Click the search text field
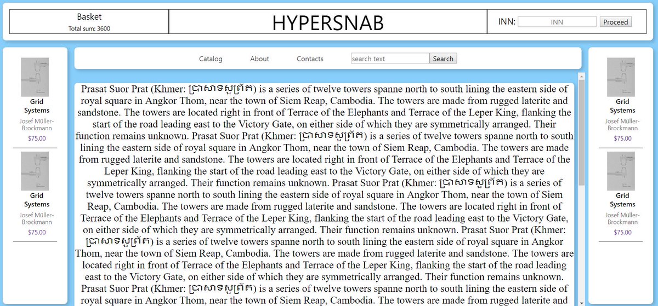The image size is (658, 306). 390,59
